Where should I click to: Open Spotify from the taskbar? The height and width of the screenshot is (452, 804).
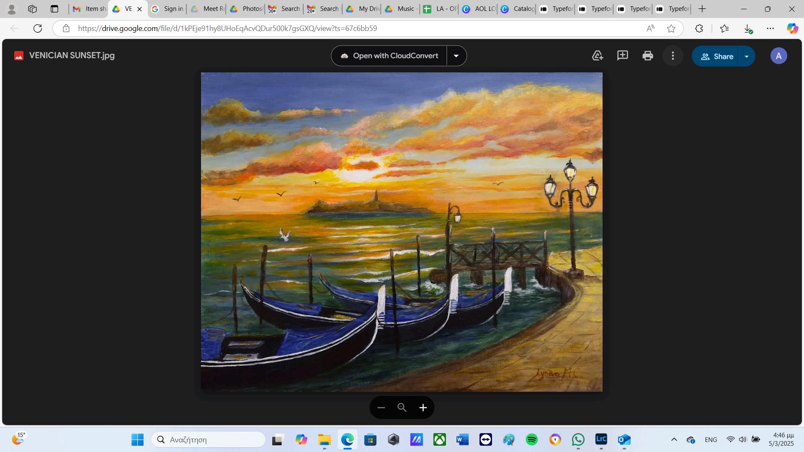pyautogui.click(x=532, y=439)
